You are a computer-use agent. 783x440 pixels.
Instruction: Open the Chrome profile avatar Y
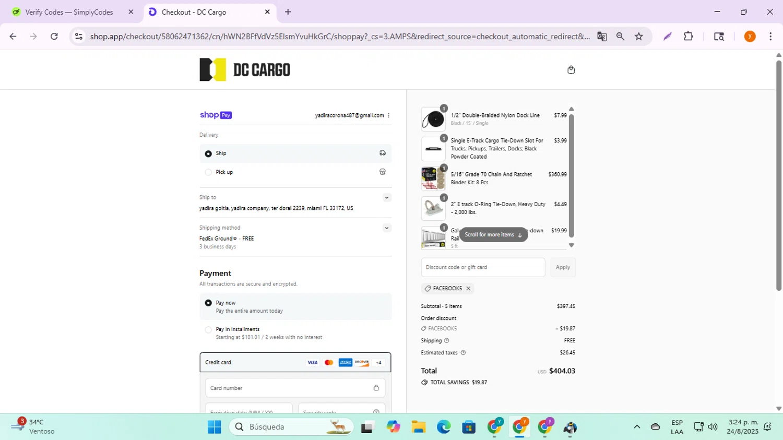tap(750, 37)
